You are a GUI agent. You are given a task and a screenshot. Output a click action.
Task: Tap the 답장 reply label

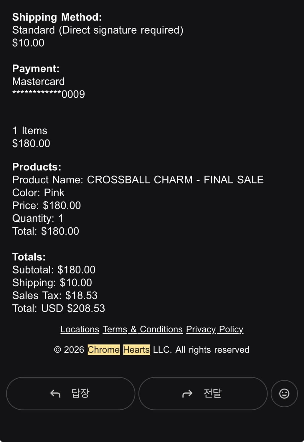[x=80, y=393]
